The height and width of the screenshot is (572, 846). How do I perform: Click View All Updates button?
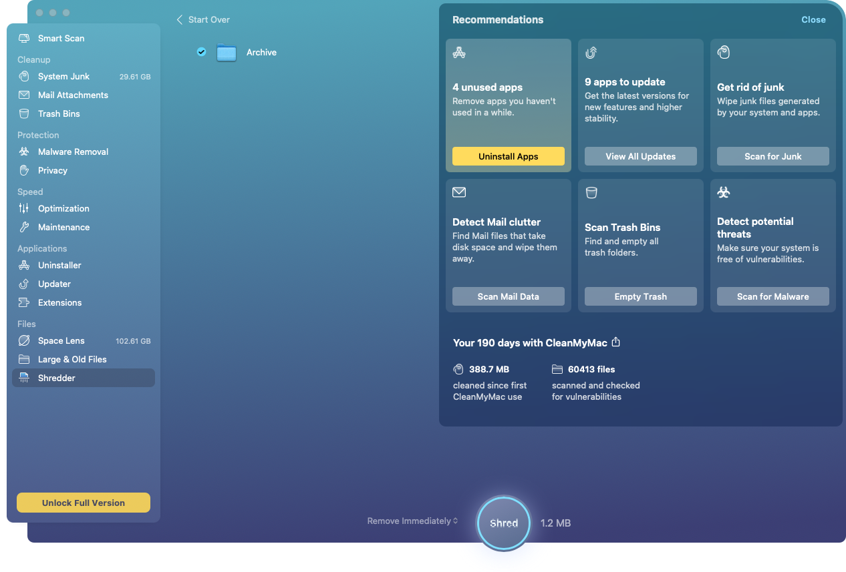(x=641, y=156)
